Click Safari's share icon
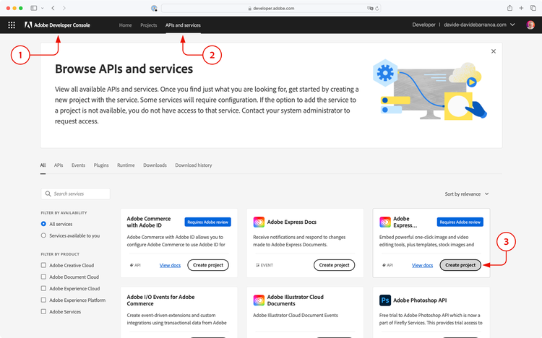542x338 pixels. click(509, 7)
